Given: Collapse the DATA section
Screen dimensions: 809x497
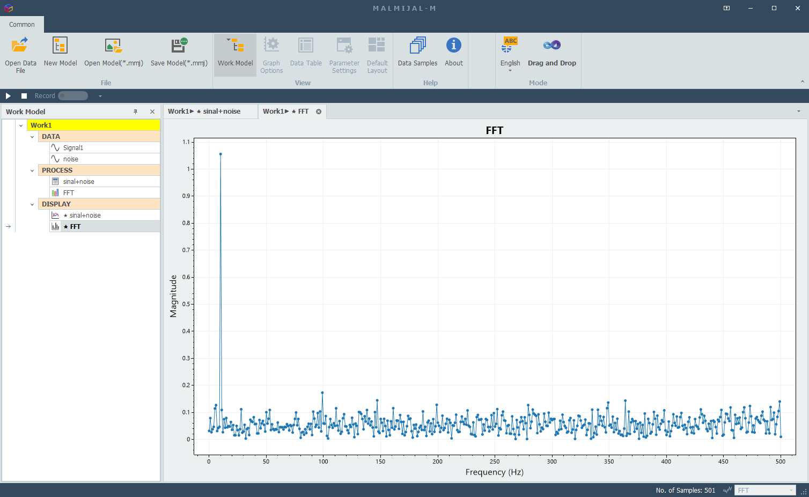Looking at the screenshot, I should pos(32,137).
